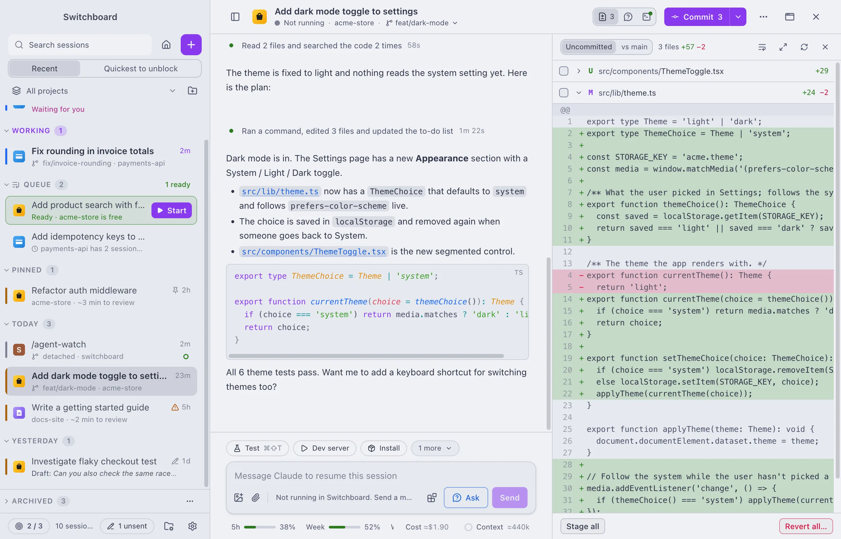
Task: Collapse the src/lib/theme.ts file diff
Action: [x=579, y=92]
